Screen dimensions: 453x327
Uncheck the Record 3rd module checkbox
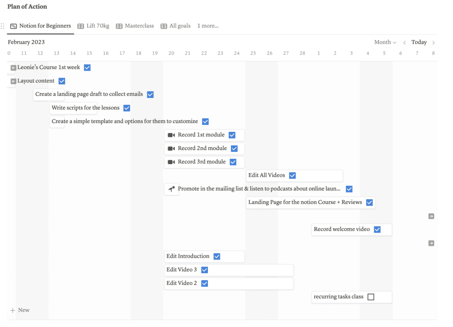click(x=233, y=162)
